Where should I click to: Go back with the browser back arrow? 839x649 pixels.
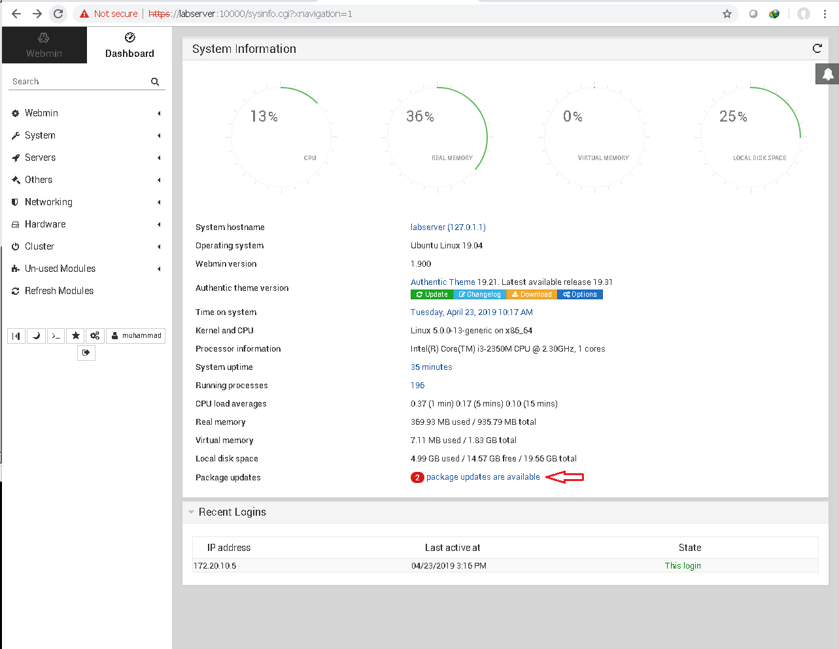pyautogui.click(x=16, y=14)
